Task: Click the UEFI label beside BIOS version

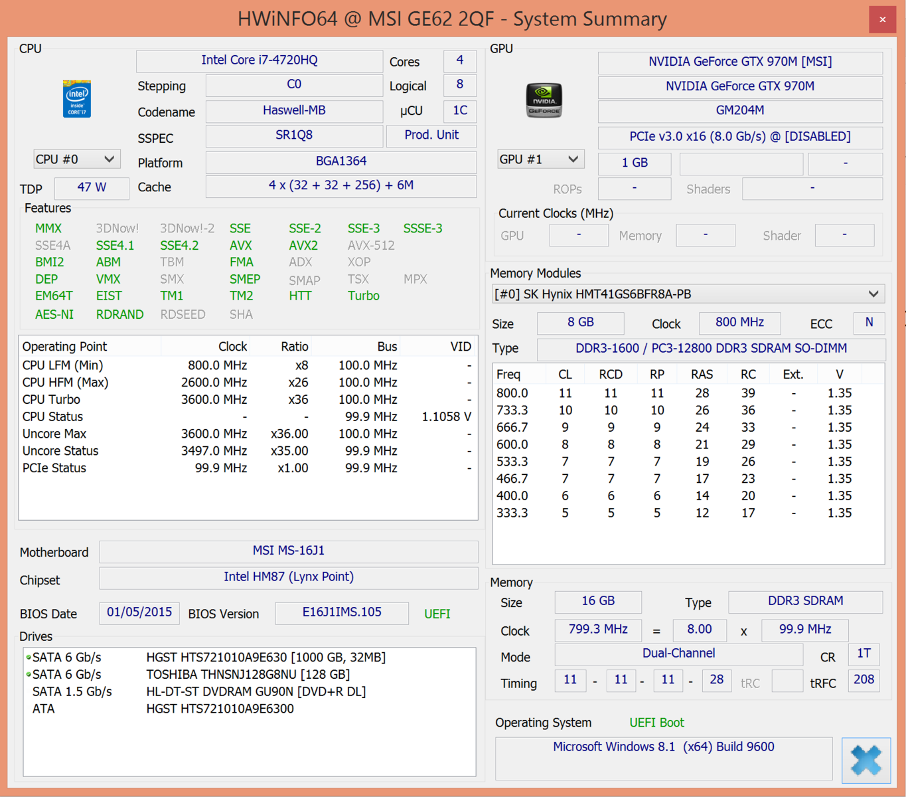Action: coord(437,614)
